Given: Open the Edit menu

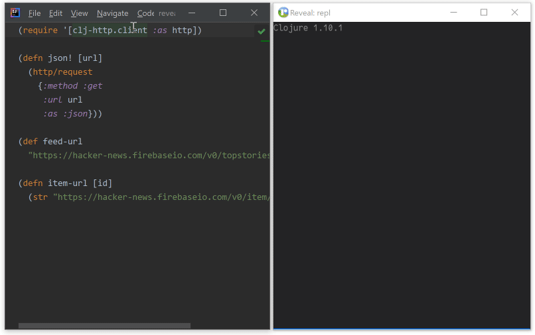Looking at the screenshot, I should [55, 13].
